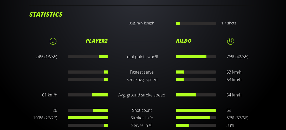Click Player2's Shot count bar
The width and height of the screenshot is (286, 130).
click(x=88, y=110)
